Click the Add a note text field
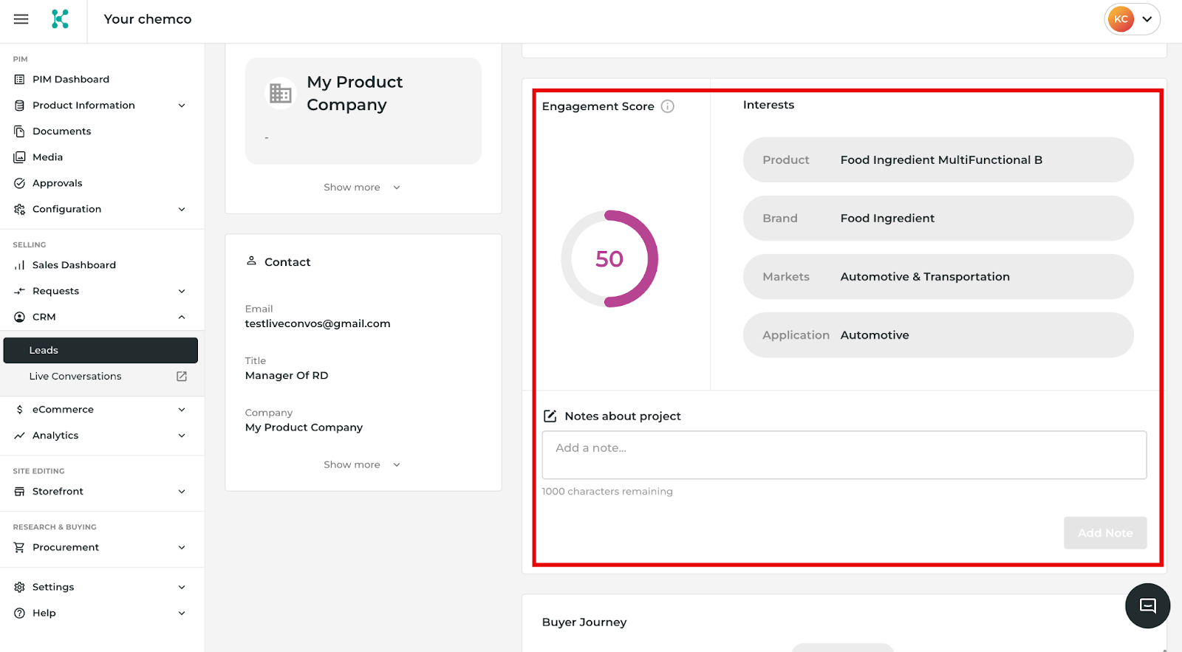 coord(844,455)
